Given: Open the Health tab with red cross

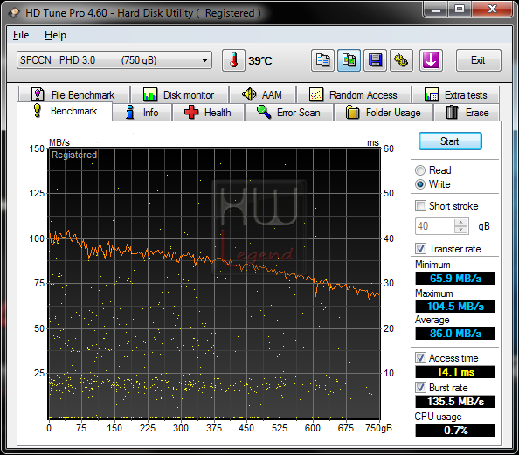Looking at the screenshot, I should tap(208, 113).
